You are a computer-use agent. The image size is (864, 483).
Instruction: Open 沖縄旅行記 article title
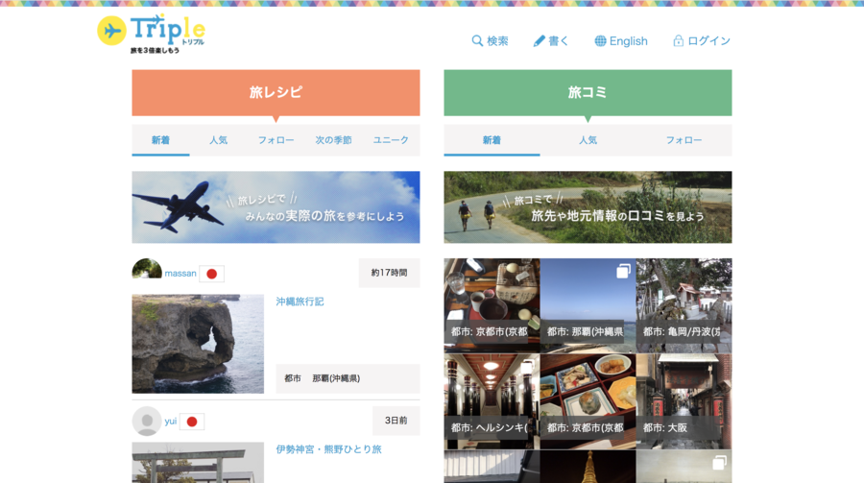300,302
